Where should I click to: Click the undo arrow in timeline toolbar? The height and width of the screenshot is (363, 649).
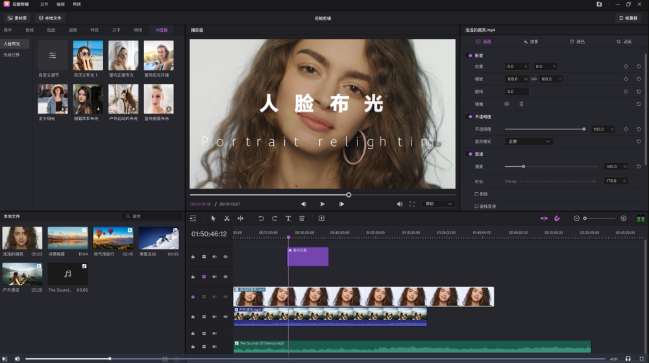pos(261,219)
